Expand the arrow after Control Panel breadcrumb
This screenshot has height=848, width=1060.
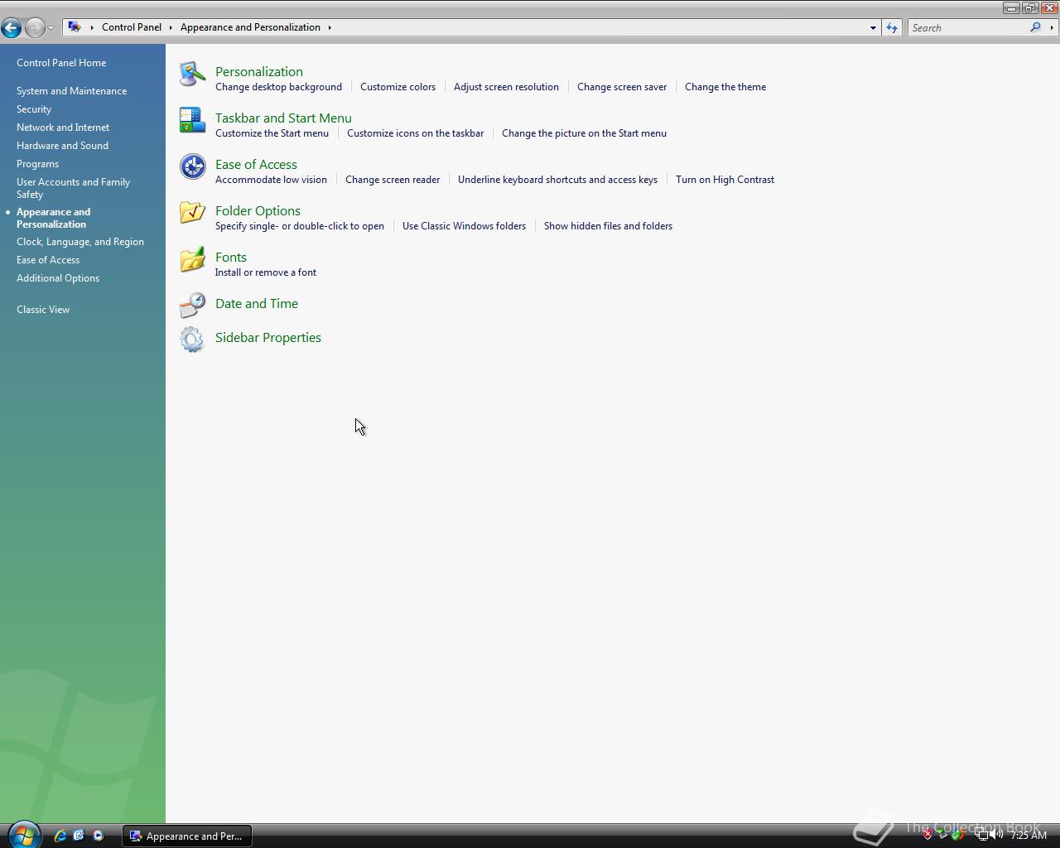point(171,27)
